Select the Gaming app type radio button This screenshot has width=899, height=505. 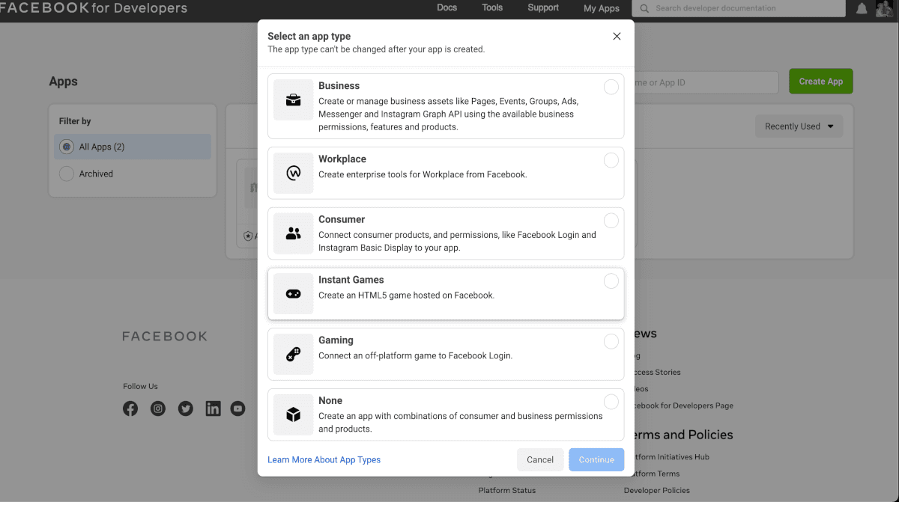tap(611, 341)
